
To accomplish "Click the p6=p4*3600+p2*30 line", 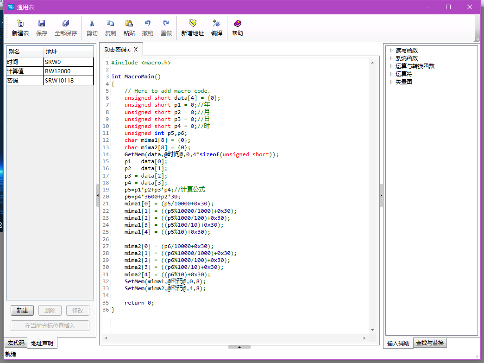I will (x=152, y=197).
